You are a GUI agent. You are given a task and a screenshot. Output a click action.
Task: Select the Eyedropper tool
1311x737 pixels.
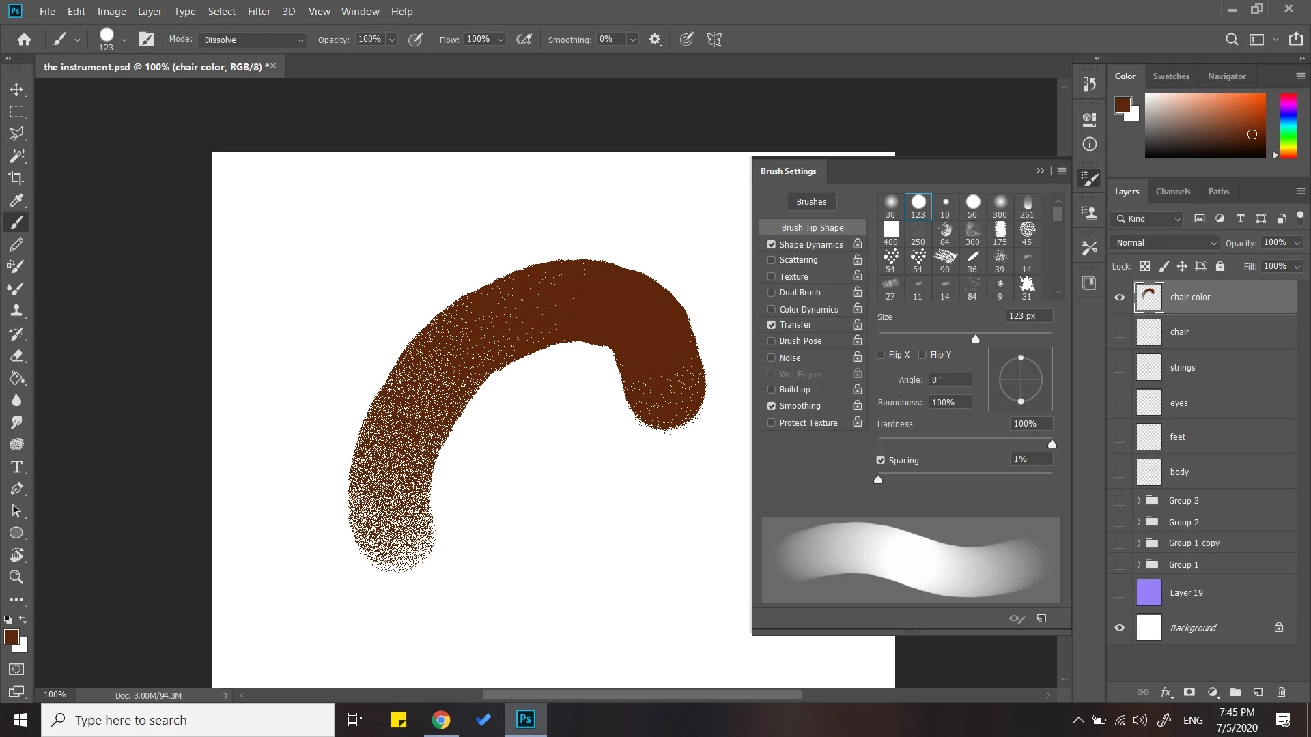(16, 200)
